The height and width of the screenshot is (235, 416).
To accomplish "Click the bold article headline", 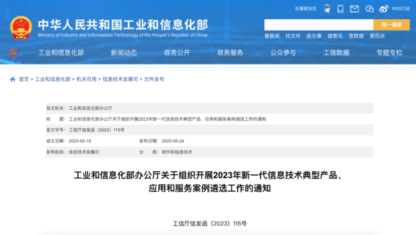I will pyautogui.click(x=209, y=182).
